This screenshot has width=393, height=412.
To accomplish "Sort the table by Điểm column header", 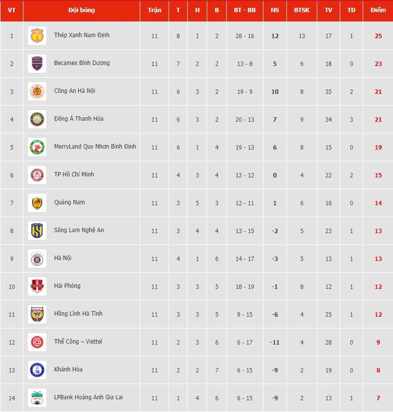I will tap(378, 10).
